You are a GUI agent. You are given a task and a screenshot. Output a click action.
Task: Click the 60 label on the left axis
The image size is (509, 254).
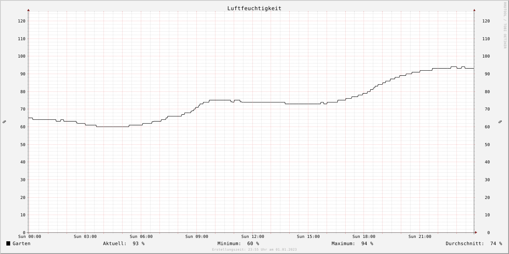click(x=23, y=127)
